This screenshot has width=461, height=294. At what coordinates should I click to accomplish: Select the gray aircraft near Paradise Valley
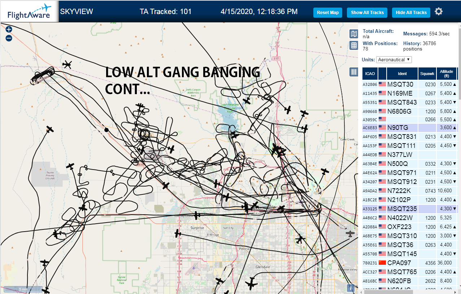(x=350, y=234)
